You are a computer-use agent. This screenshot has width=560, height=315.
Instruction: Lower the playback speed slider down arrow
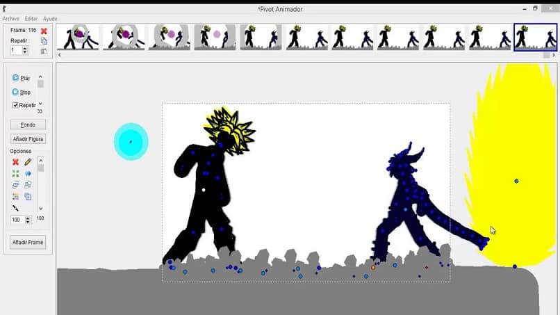tap(40, 104)
